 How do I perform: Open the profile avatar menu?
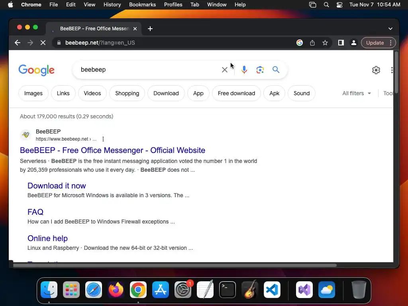point(354,43)
